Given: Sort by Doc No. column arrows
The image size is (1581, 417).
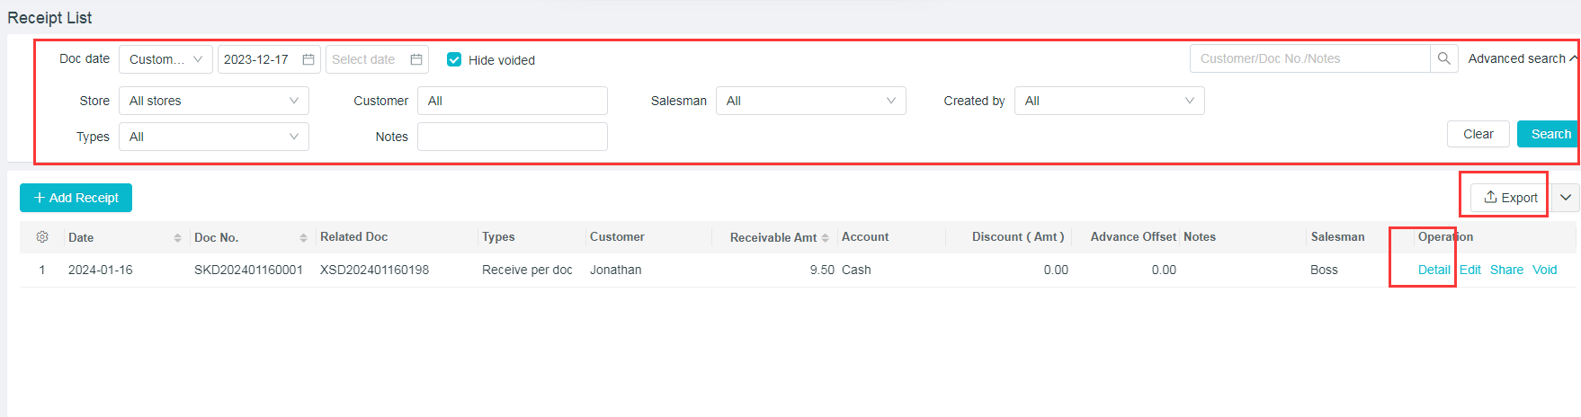Looking at the screenshot, I should point(303,238).
